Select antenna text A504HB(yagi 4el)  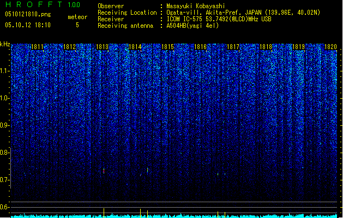coord(192,26)
